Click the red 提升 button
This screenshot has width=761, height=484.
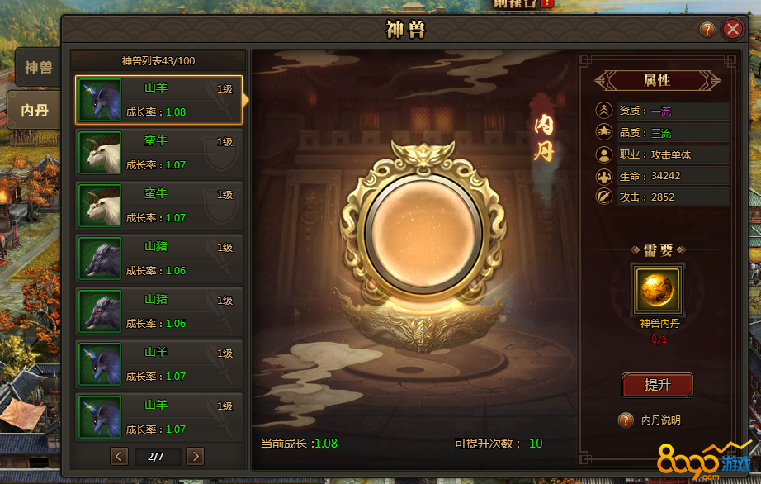coord(657,385)
